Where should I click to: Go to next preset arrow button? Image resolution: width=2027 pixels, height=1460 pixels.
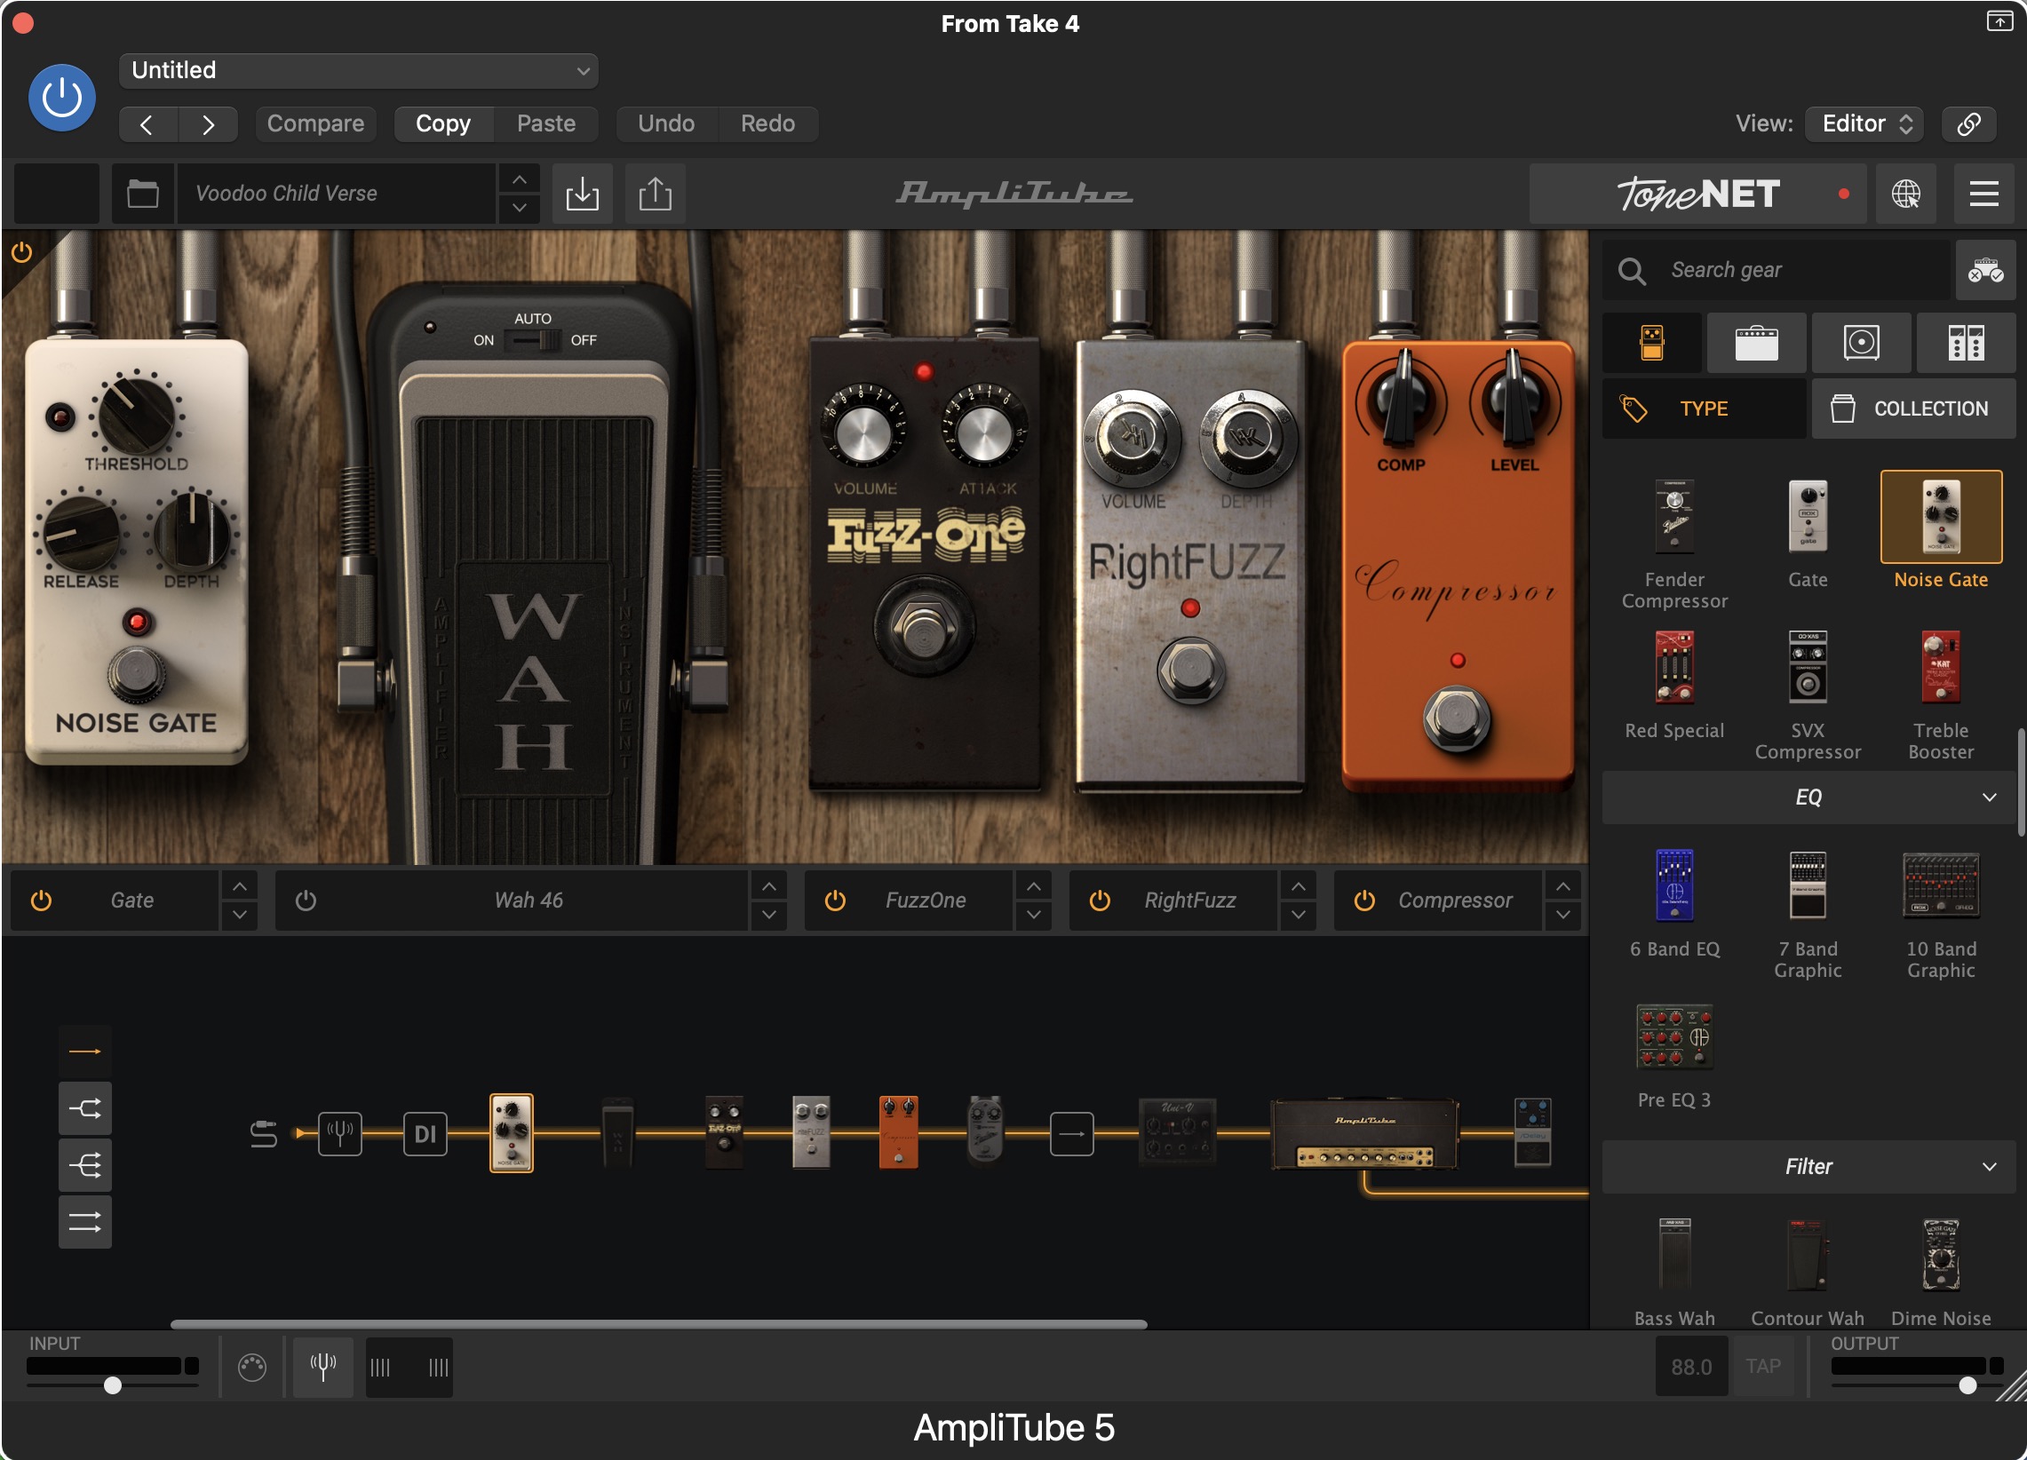coord(208,124)
